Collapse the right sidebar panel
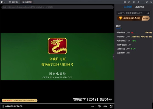 pyautogui.click(x=114, y=57)
